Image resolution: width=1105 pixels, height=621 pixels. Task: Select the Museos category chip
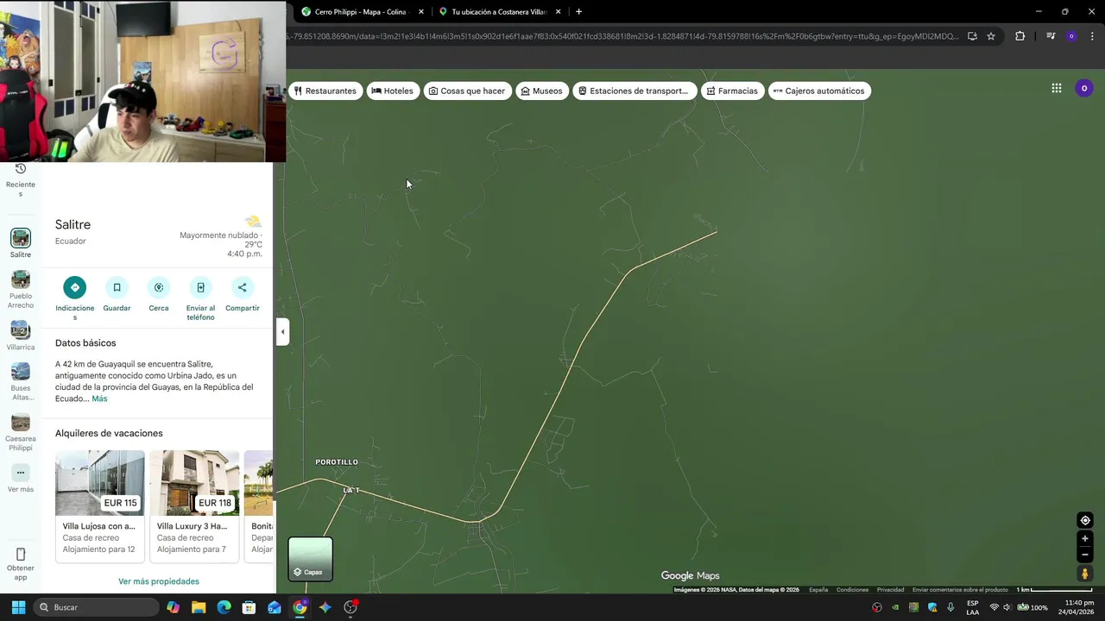tap(541, 91)
